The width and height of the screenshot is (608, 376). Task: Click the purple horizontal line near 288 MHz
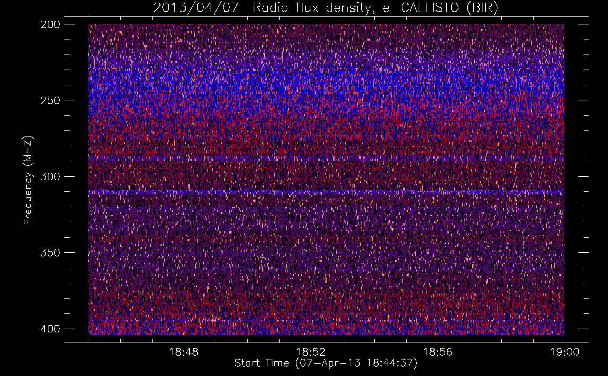pyautogui.click(x=327, y=159)
